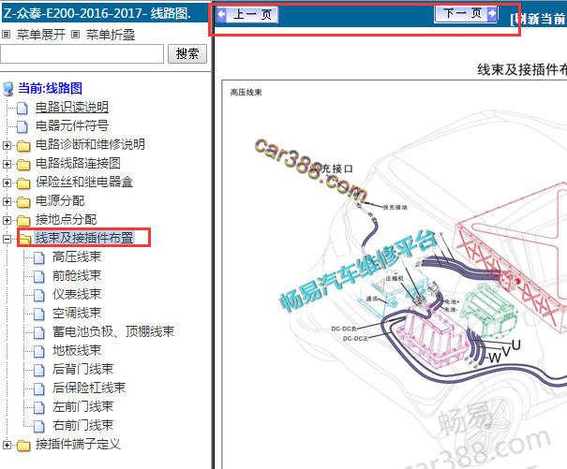Click the page icon for 右前门线束
This screenshot has width=567, height=469.
pyautogui.click(x=39, y=426)
